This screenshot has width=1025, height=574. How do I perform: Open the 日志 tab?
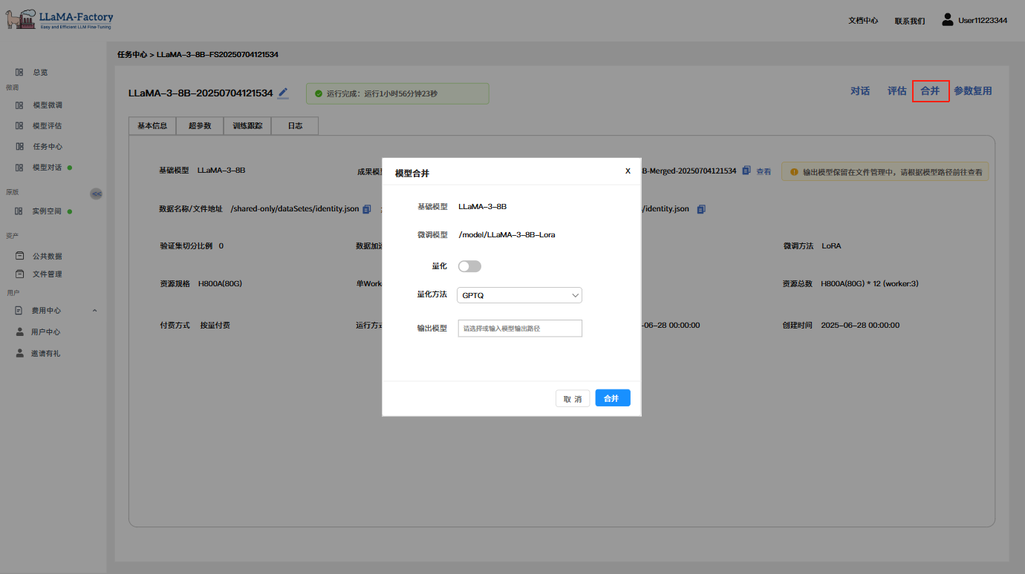(x=295, y=126)
